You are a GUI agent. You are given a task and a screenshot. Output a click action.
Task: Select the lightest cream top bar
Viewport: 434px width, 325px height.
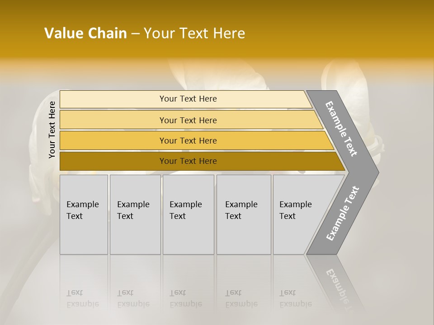tap(188, 99)
